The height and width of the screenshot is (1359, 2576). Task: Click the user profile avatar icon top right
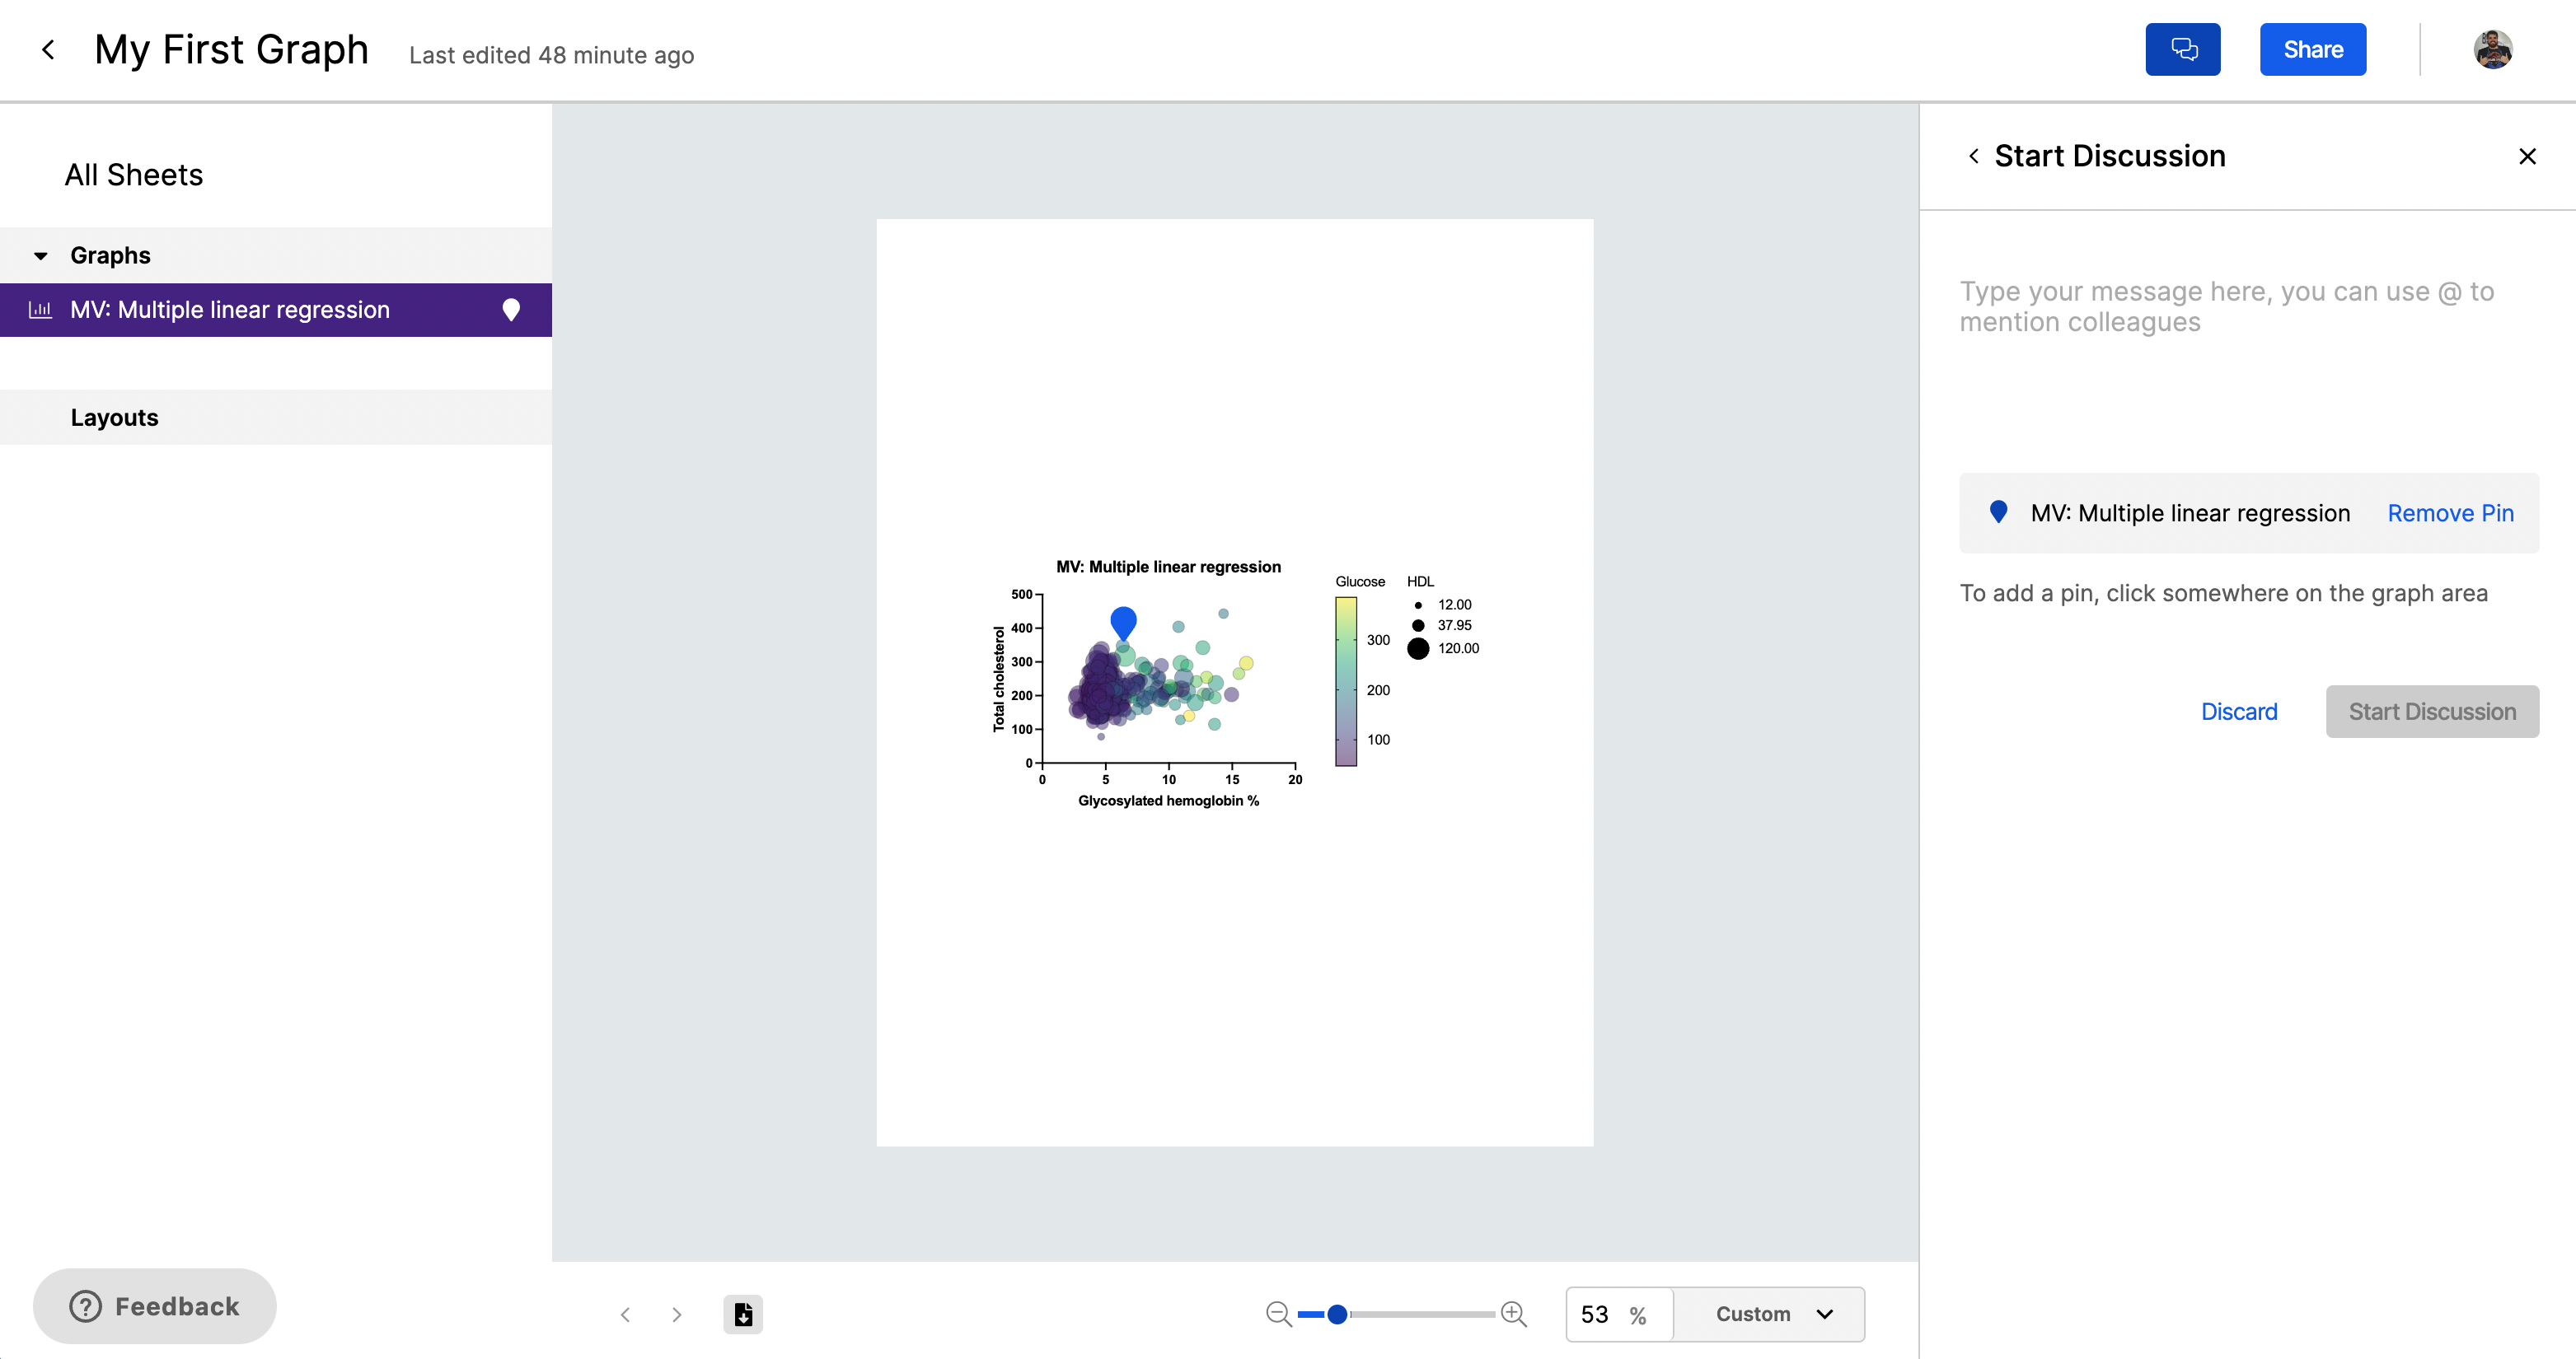[2493, 49]
